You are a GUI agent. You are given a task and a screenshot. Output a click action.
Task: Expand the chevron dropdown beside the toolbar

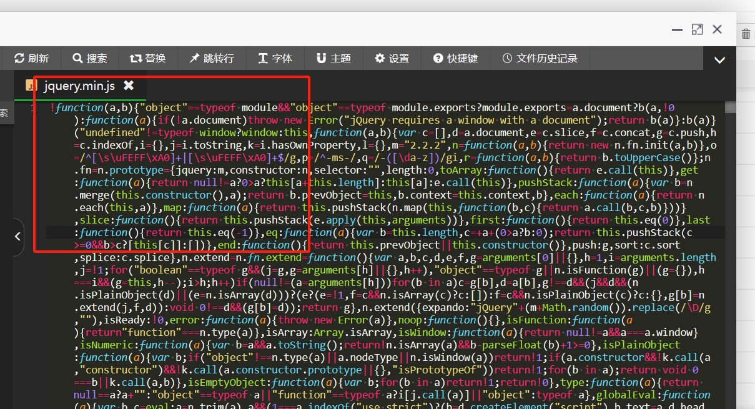[719, 60]
